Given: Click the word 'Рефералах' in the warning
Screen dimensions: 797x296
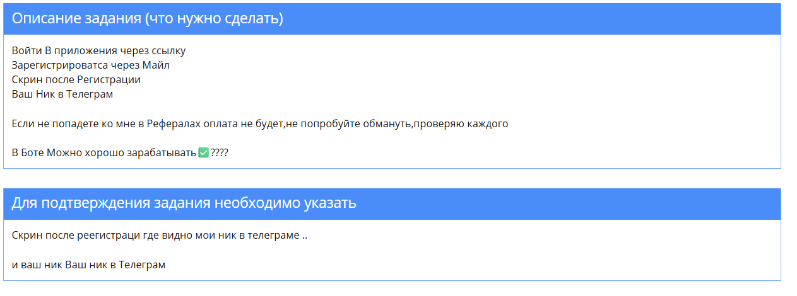Looking at the screenshot, I should (175, 124).
